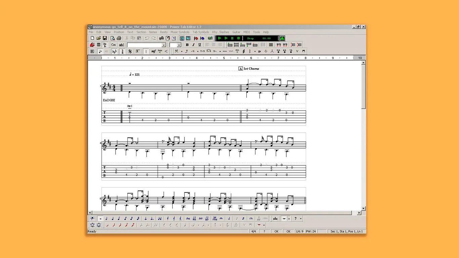Image resolution: width=459 pixels, height=258 pixels.
Task: Open a file with the folder icon
Action: [x=98, y=38]
